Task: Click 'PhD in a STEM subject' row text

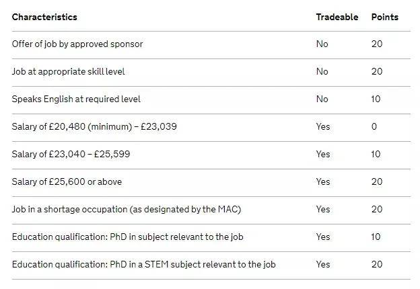Action: point(144,264)
